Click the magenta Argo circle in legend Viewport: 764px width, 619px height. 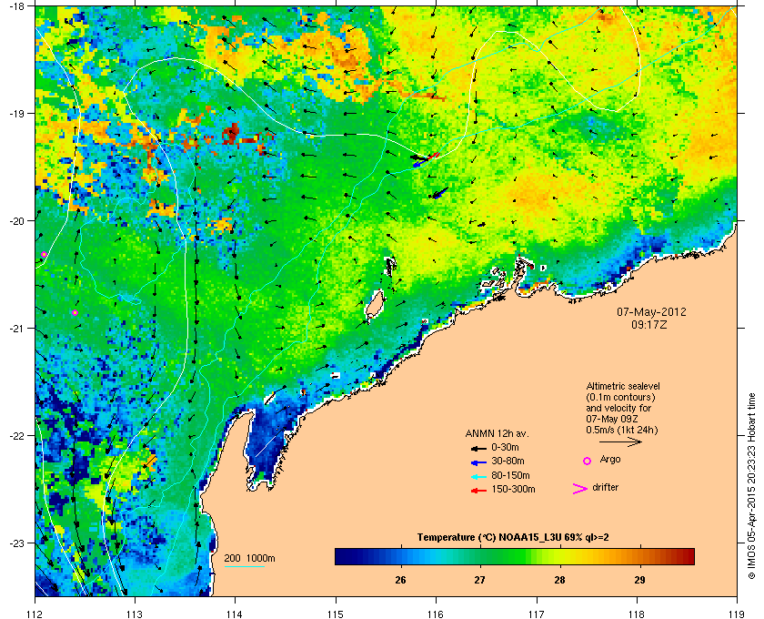click(x=588, y=461)
